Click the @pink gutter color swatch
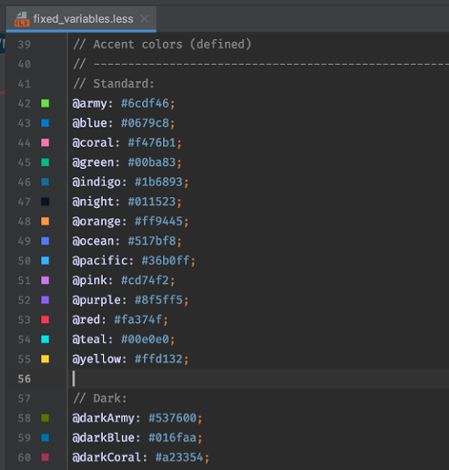This screenshot has height=470, width=449. 45,280
